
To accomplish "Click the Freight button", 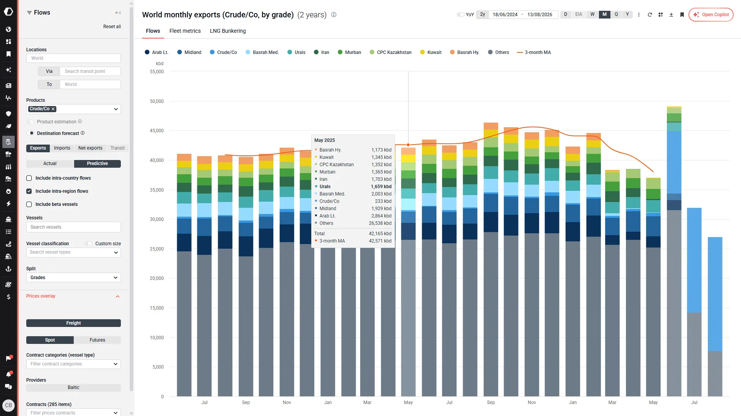I will pyautogui.click(x=73, y=323).
